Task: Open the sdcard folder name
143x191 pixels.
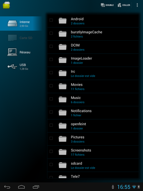Action: coord(76,163)
